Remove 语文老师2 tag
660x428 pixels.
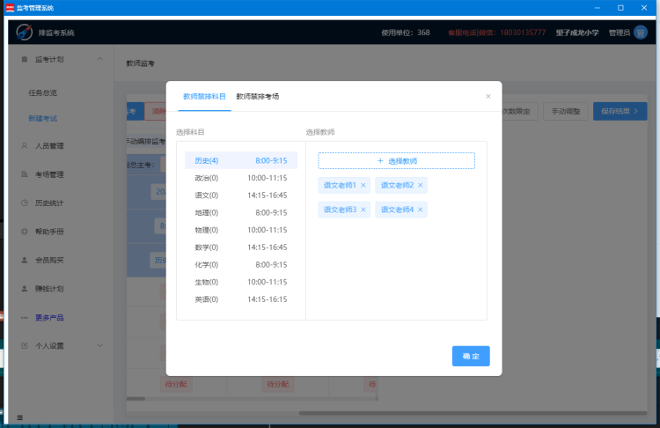[x=420, y=185]
